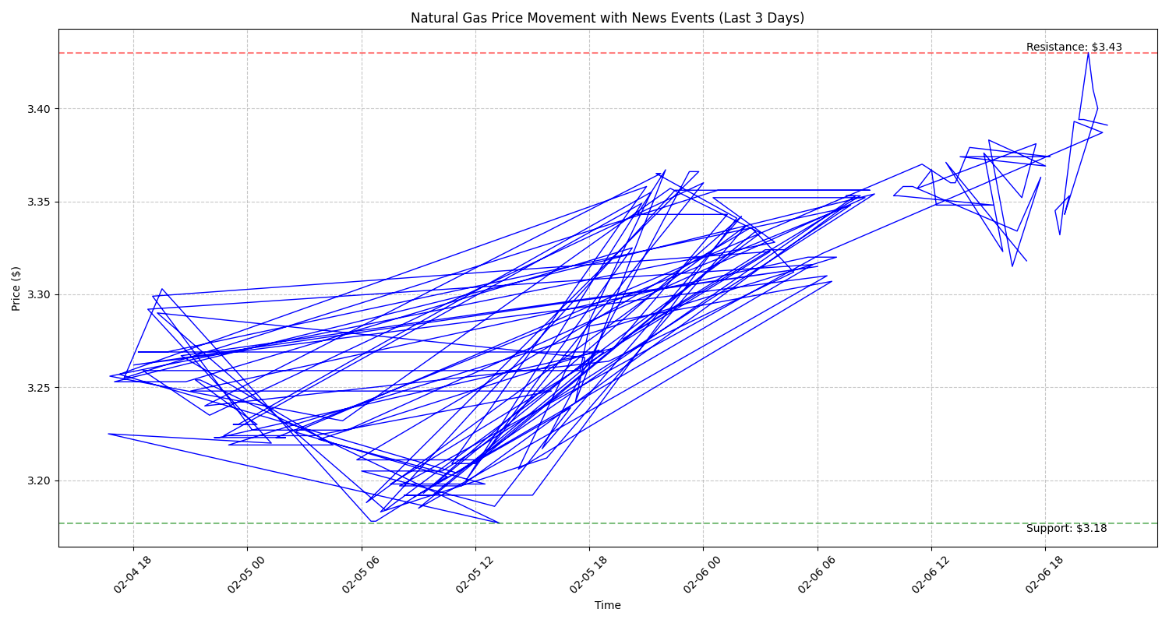Click the 'Price ($)' y-axis label
This screenshot has height=623, width=1169.
[16, 288]
